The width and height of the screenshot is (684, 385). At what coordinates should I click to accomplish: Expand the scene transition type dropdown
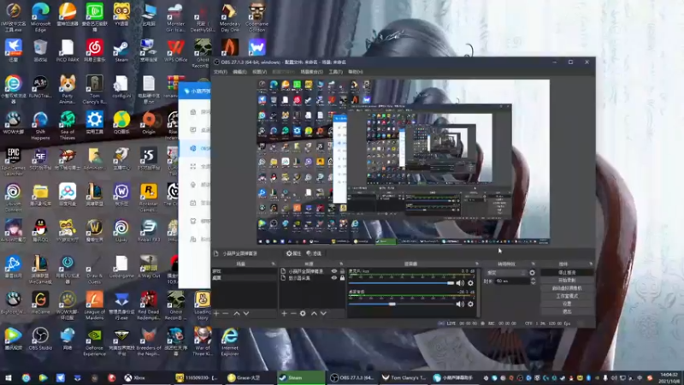tap(506, 272)
